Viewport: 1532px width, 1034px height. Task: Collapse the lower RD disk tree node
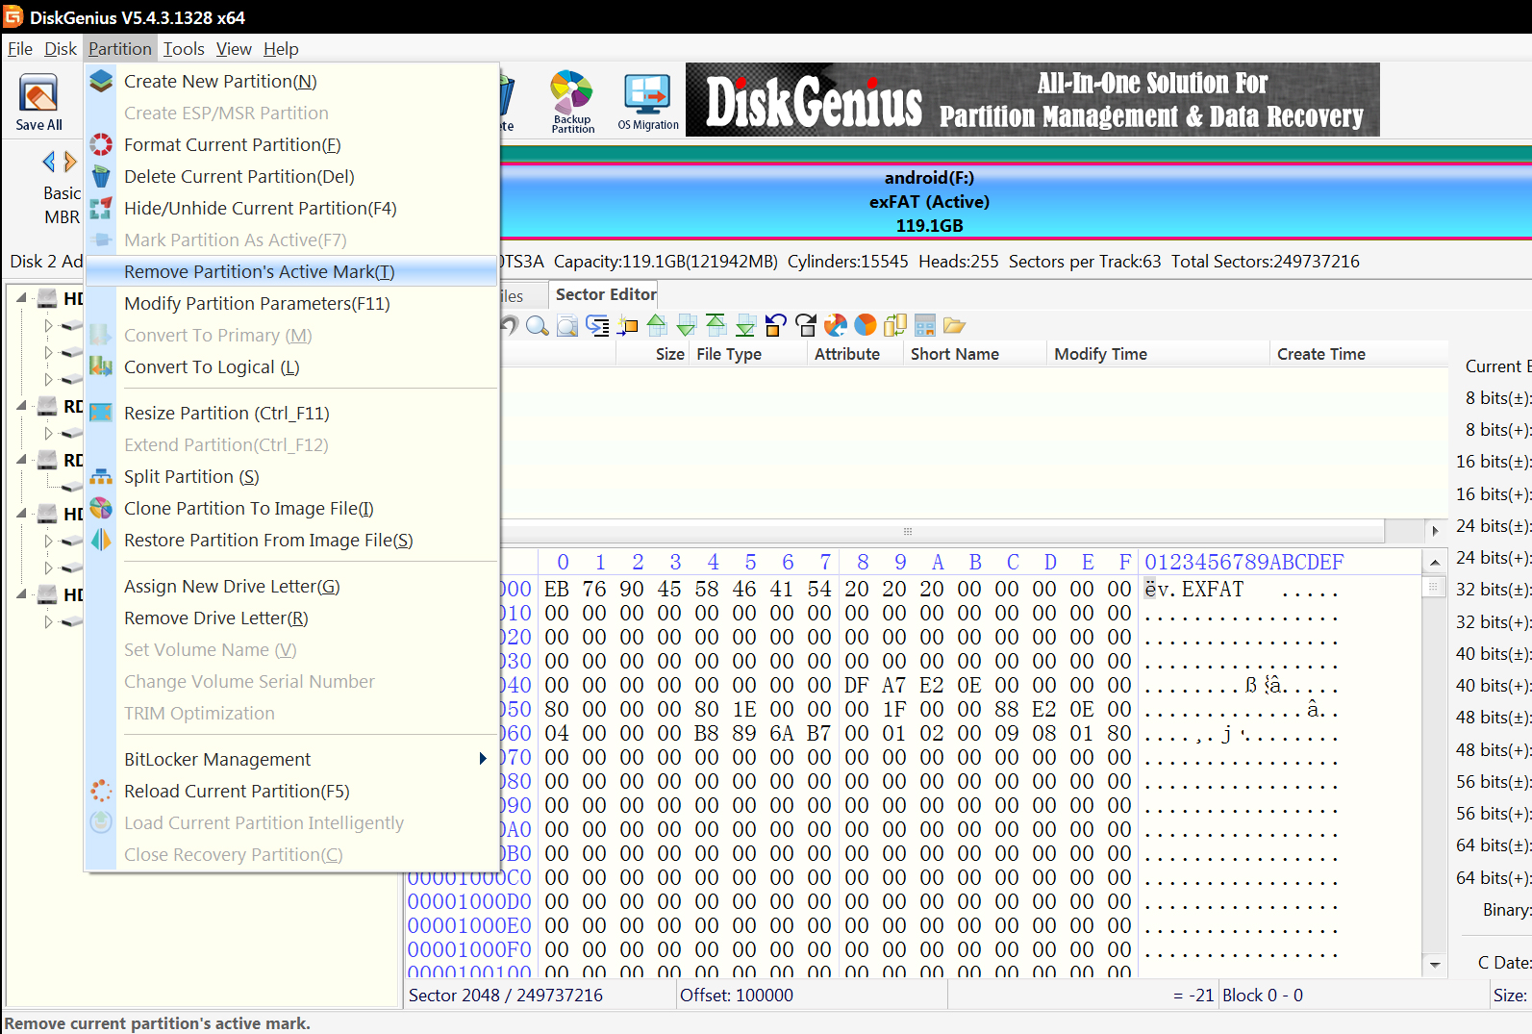pos(21,460)
